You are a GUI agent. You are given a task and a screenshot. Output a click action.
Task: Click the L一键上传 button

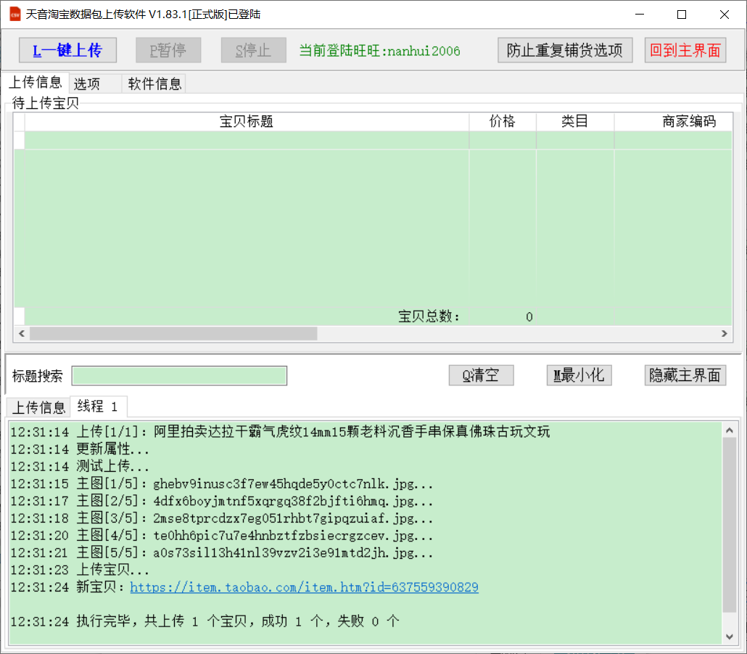point(67,50)
